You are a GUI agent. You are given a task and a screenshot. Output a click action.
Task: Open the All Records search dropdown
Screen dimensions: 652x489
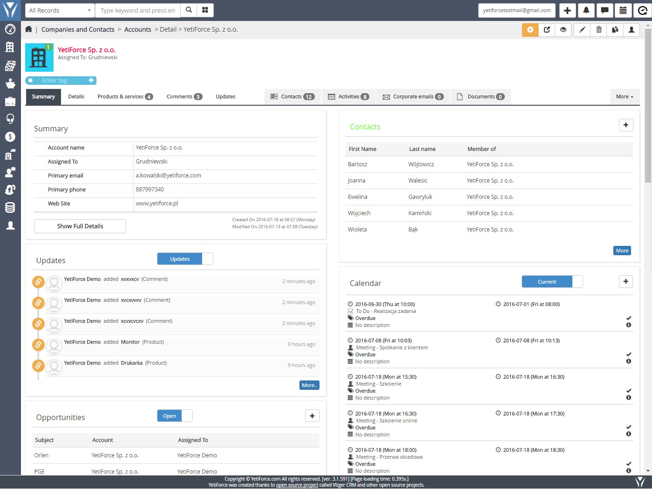click(x=60, y=10)
